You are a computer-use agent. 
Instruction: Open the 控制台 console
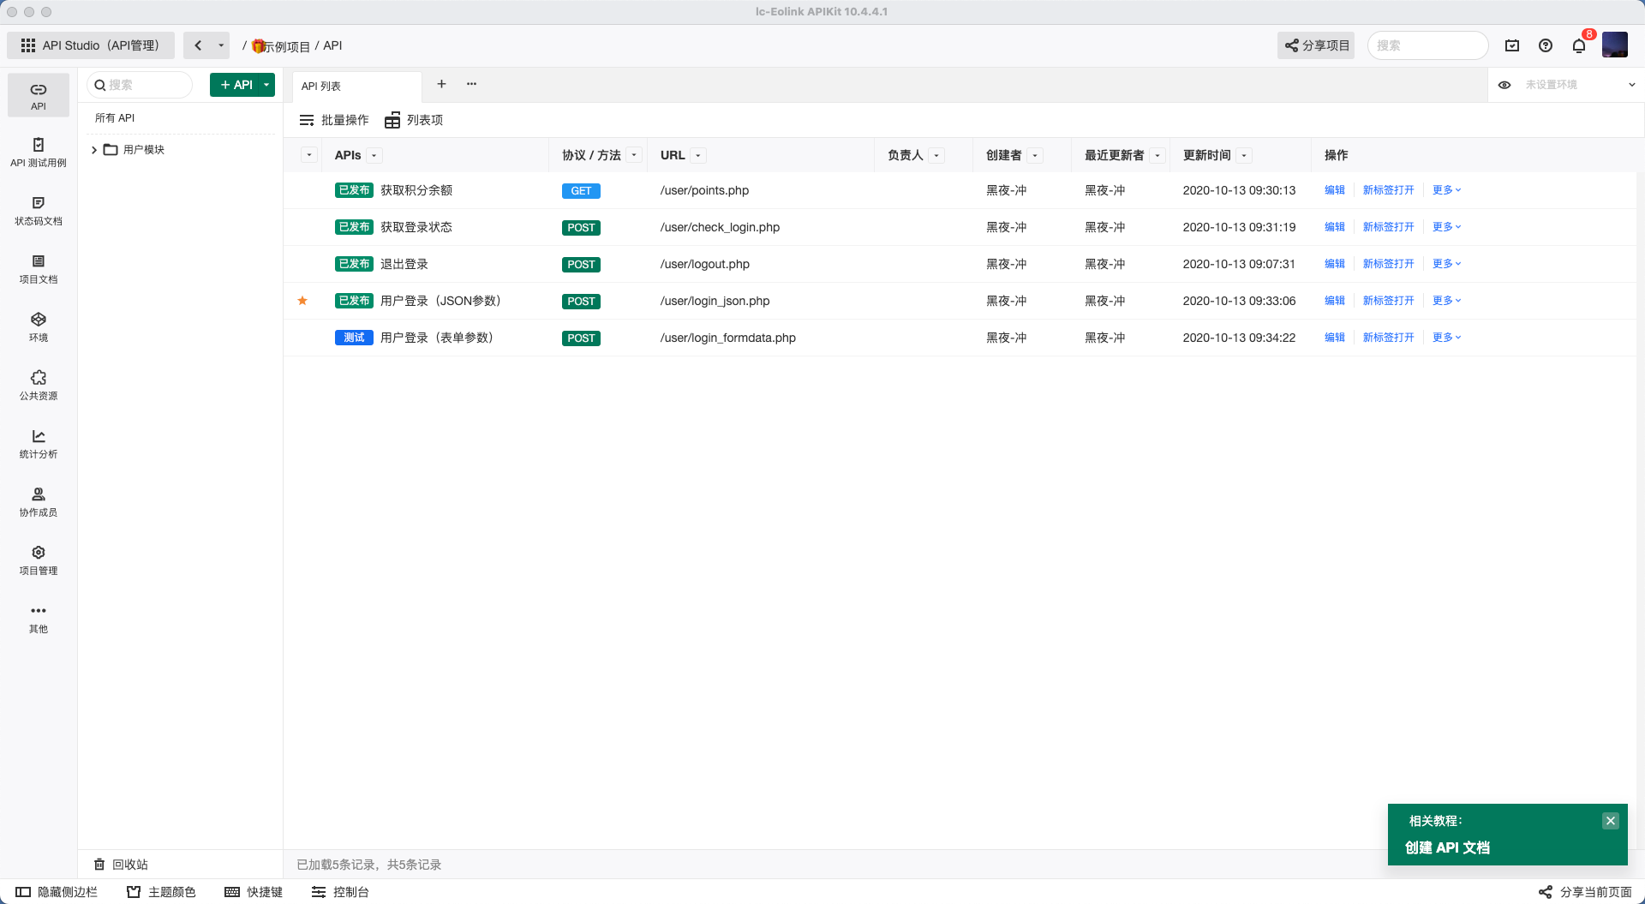340,892
